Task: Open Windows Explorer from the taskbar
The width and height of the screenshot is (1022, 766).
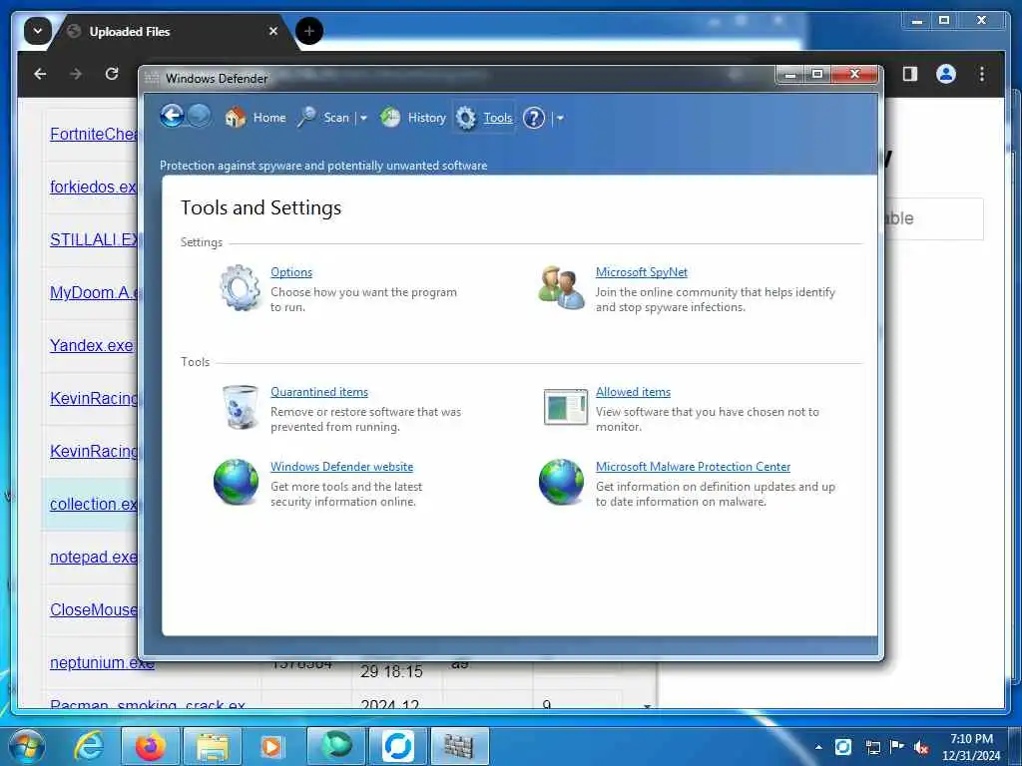Action: 213,746
